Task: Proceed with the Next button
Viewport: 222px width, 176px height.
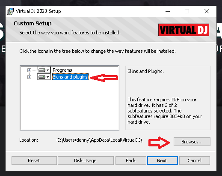Action: pos(163,161)
